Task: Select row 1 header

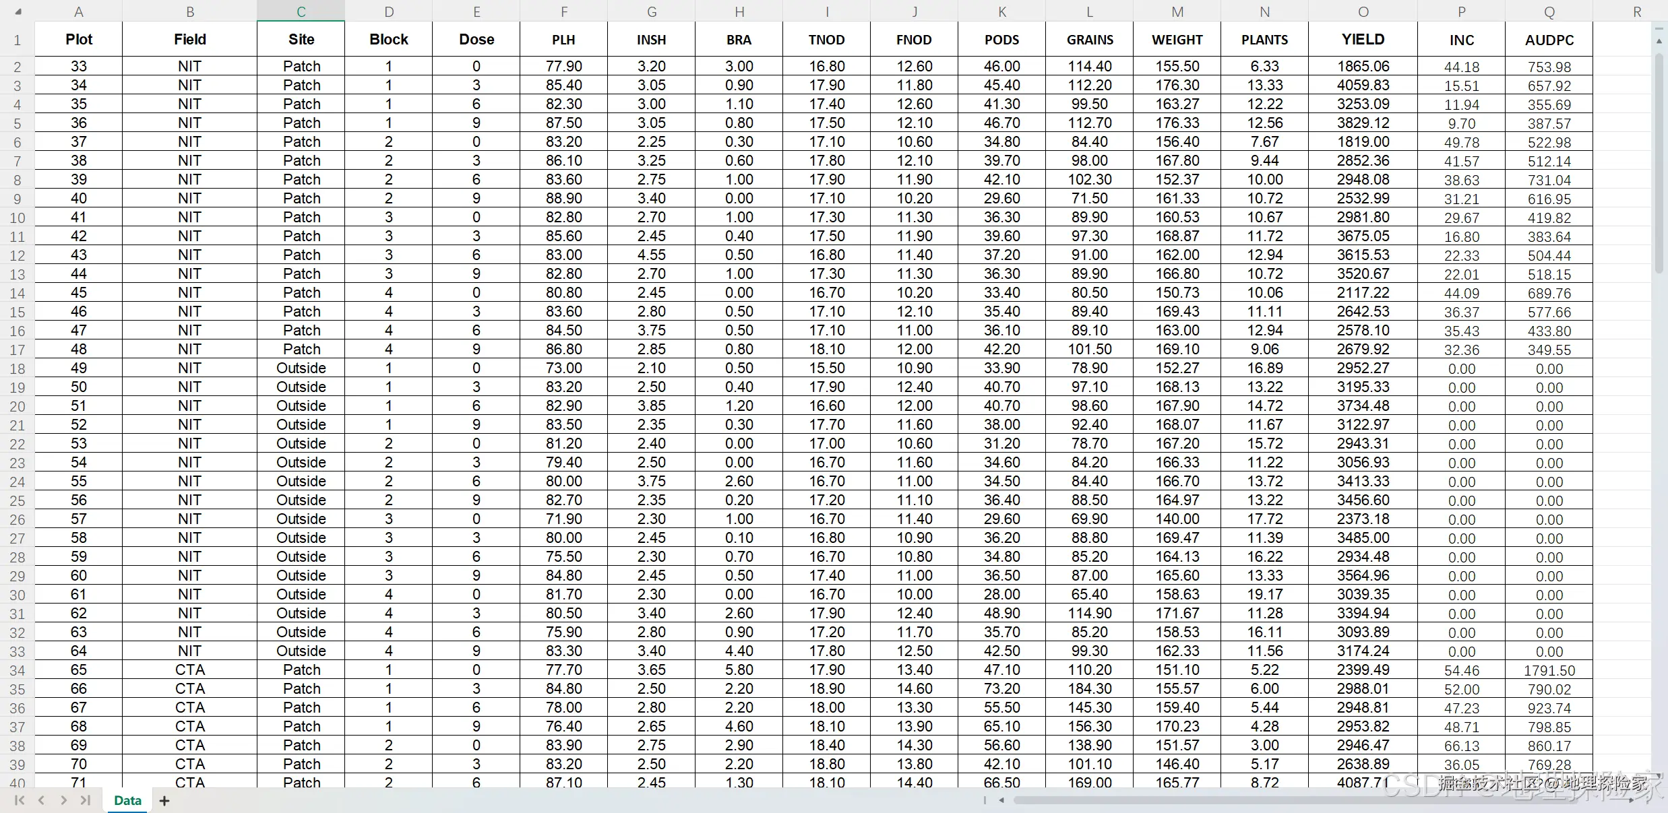Action: (x=18, y=40)
